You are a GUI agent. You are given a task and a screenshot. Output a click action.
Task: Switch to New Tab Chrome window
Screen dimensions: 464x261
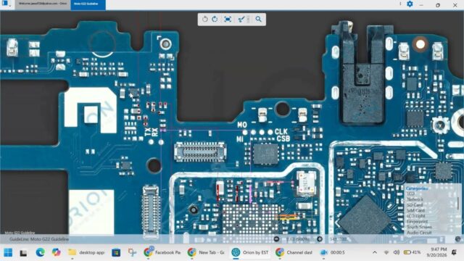(x=206, y=252)
